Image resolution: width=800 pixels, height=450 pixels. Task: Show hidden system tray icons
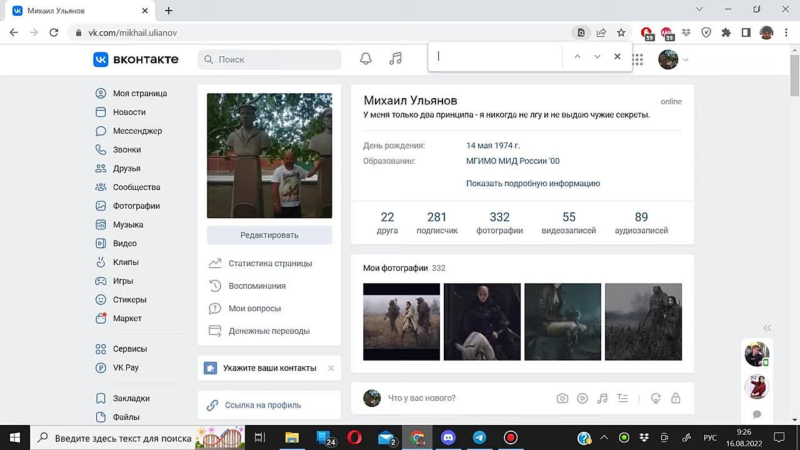(604, 437)
